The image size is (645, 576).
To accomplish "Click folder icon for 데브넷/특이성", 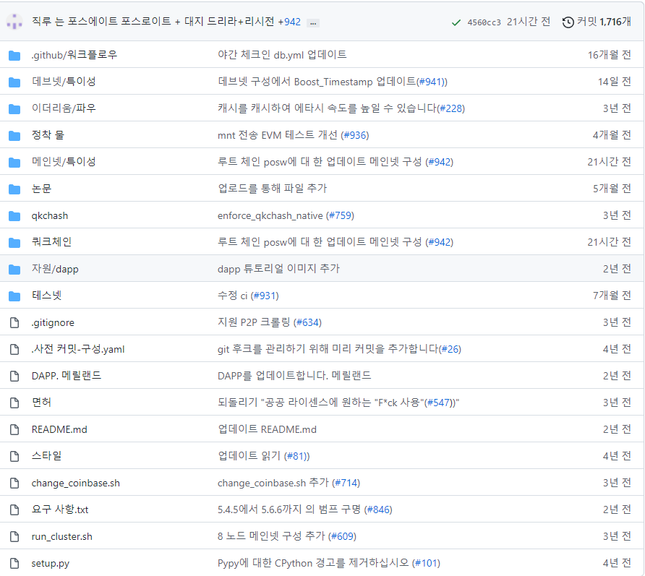I will point(14,82).
